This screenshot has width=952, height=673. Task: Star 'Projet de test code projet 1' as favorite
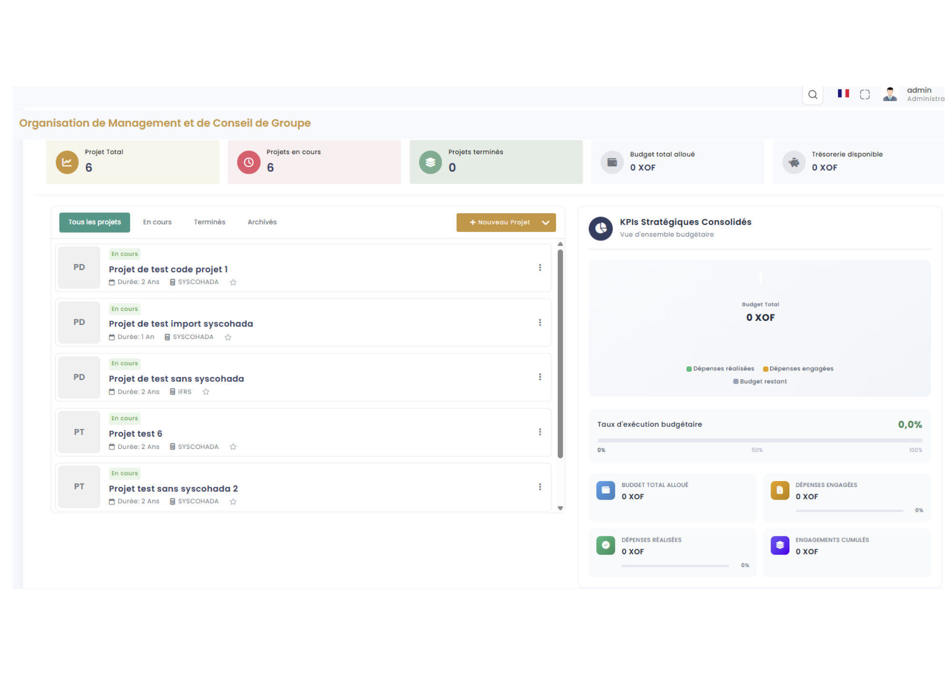(233, 282)
